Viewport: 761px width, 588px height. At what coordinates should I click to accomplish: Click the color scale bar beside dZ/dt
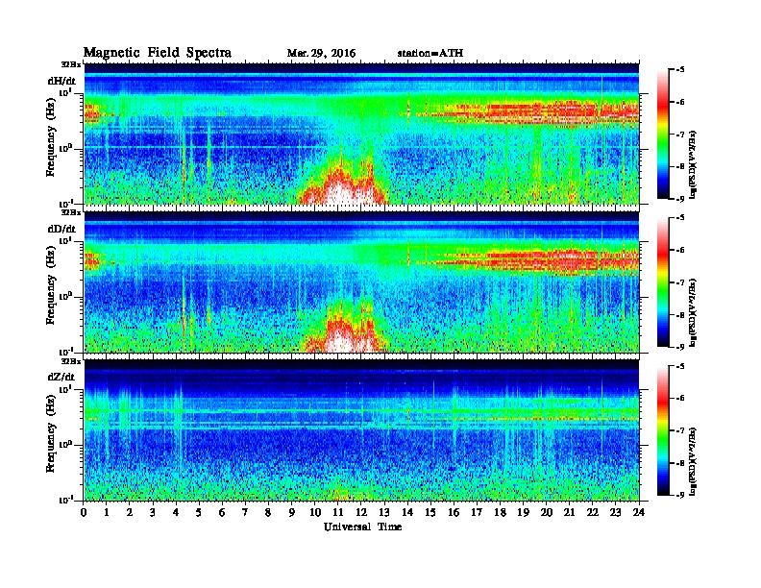click(x=663, y=430)
